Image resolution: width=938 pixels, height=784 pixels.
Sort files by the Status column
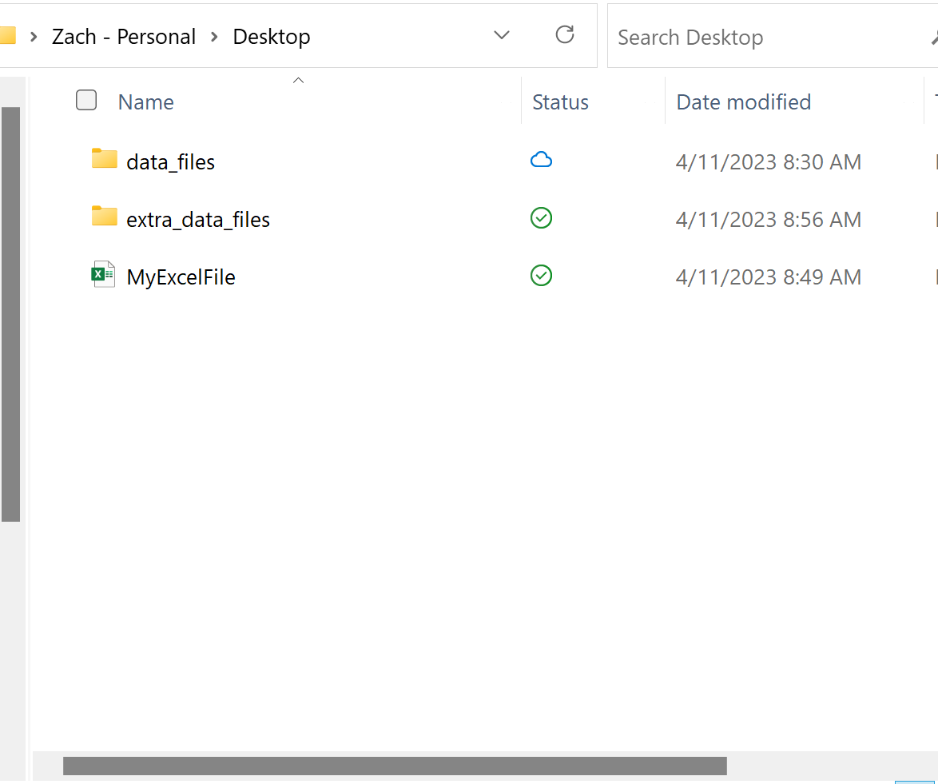click(x=560, y=102)
